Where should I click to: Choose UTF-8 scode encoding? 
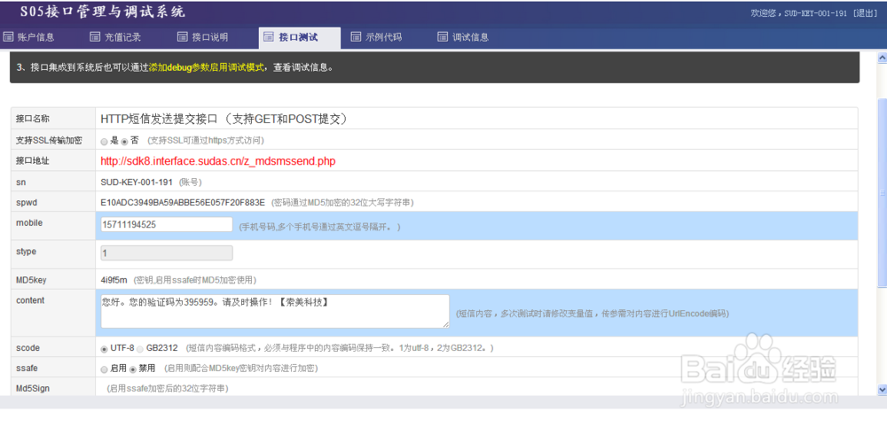pos(104,349)
